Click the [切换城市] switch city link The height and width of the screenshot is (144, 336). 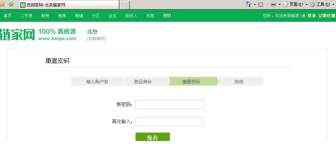[x=96, y=39]
